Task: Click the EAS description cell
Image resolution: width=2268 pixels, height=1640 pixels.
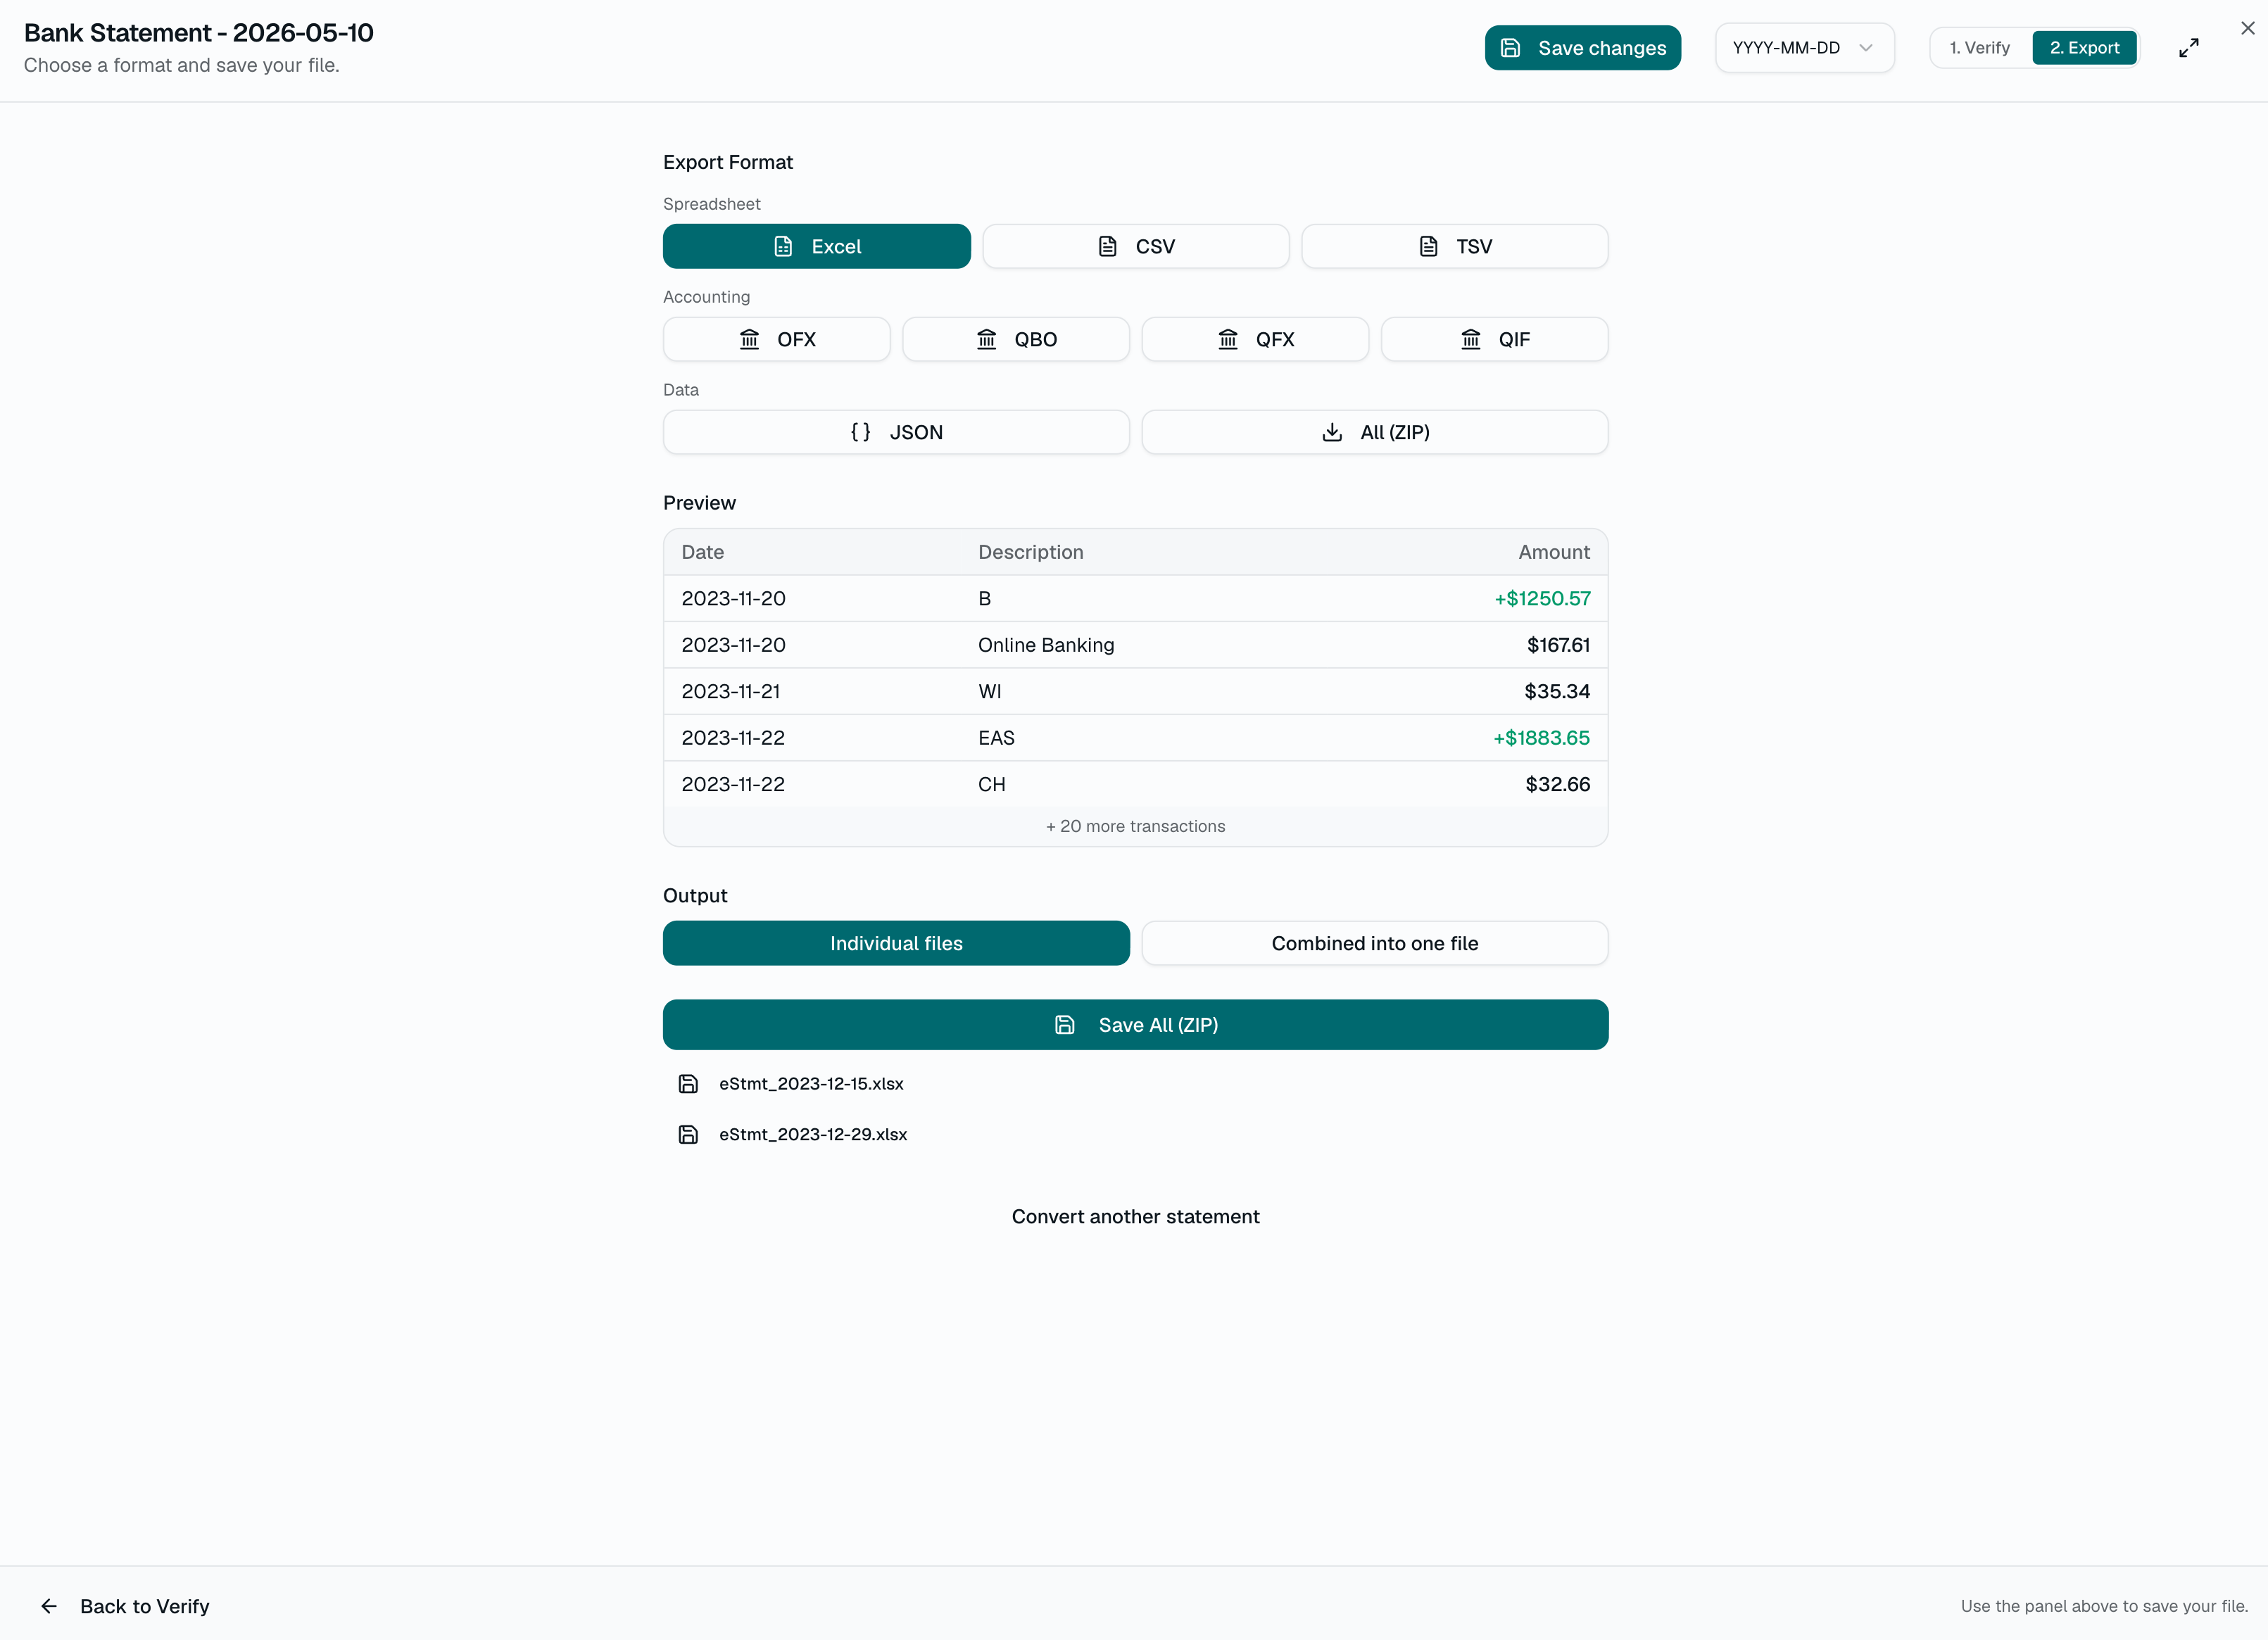Action: [x=996, y=738]
